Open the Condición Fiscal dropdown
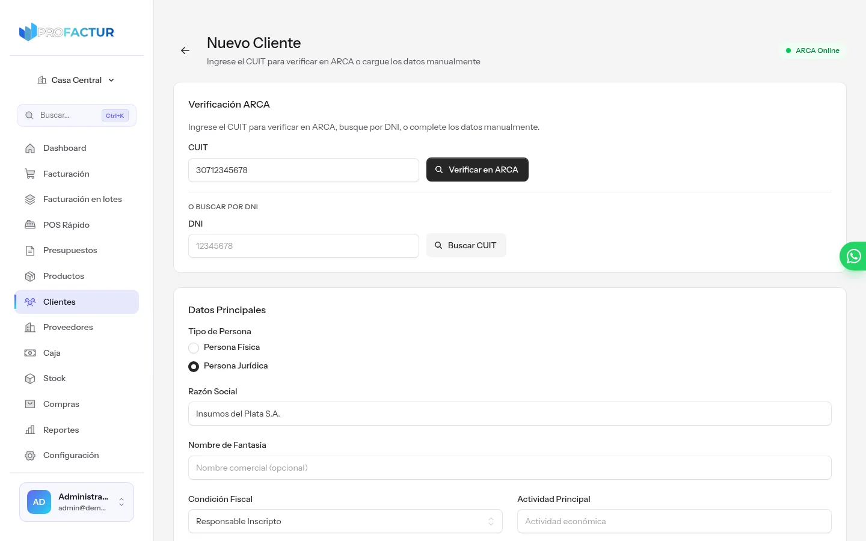This screenshot has width=866, height=541. [x=345, y=521]
